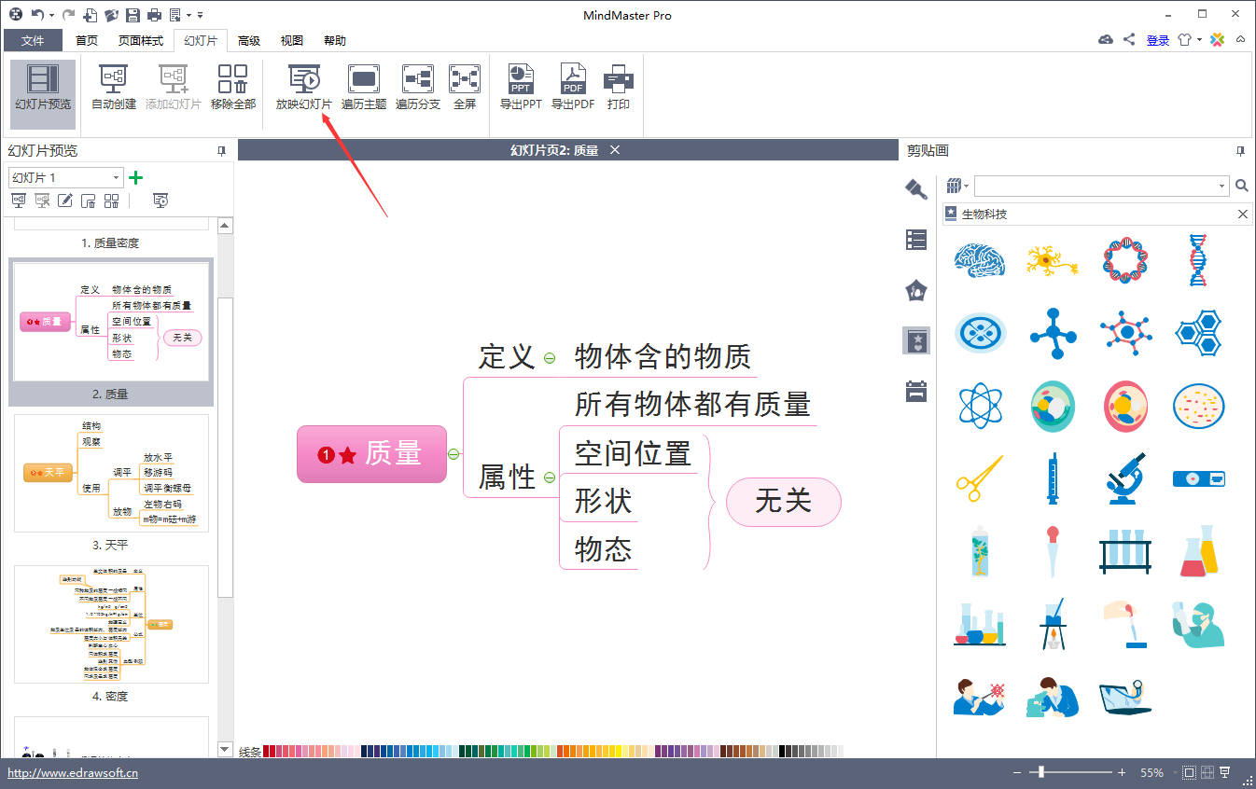The height and width of the screenshot is (789, 1256).
Task: Click the 登录 login link
Action: [1157, 40]
